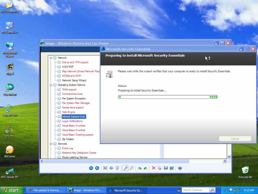
Task: Open the nLite desktop shortcut
Action: pyautogui.click(x=10, y=131)
